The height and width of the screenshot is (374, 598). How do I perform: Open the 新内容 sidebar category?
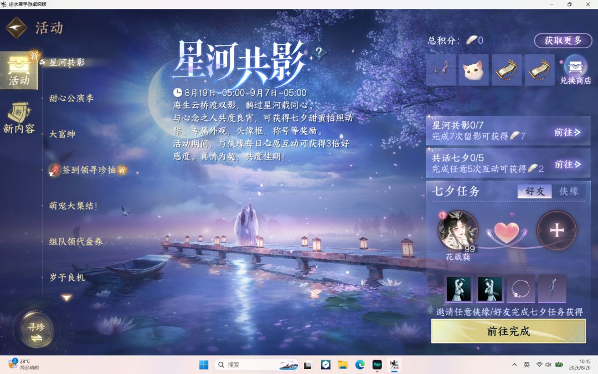[x=19, y=119]
